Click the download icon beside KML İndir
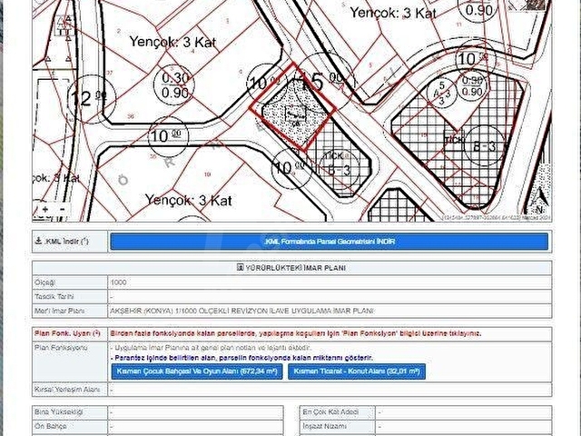 click(38, 241)
